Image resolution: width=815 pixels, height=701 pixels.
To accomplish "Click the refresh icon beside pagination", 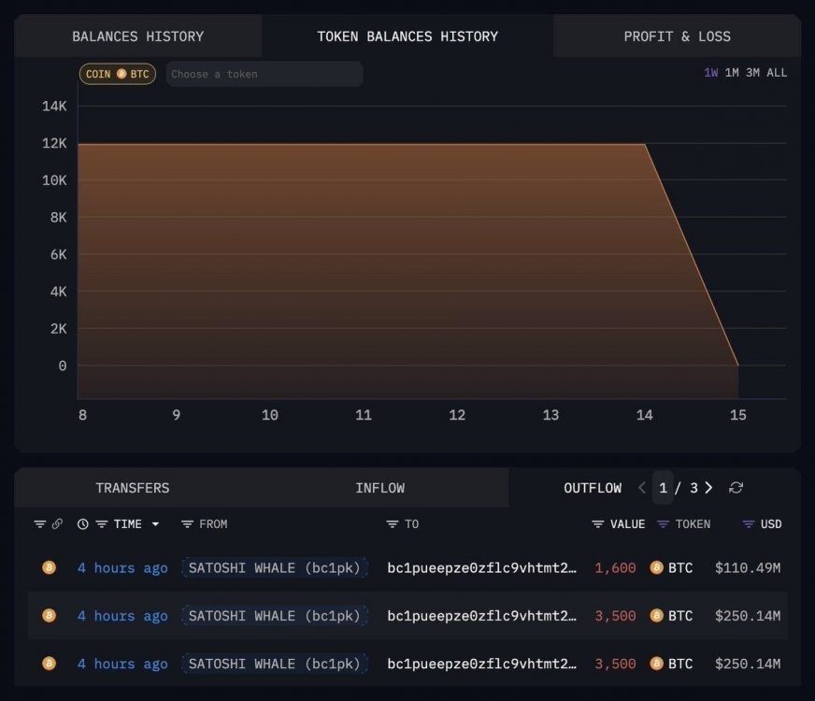I will [x=736, y=488].
